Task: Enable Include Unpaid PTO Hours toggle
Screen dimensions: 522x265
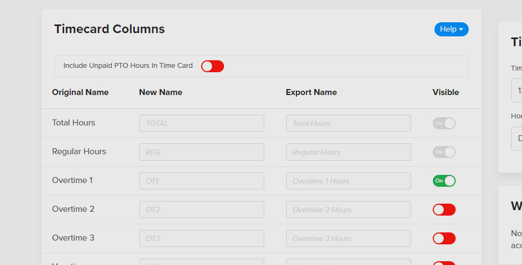Action: (x=212, y=66)
